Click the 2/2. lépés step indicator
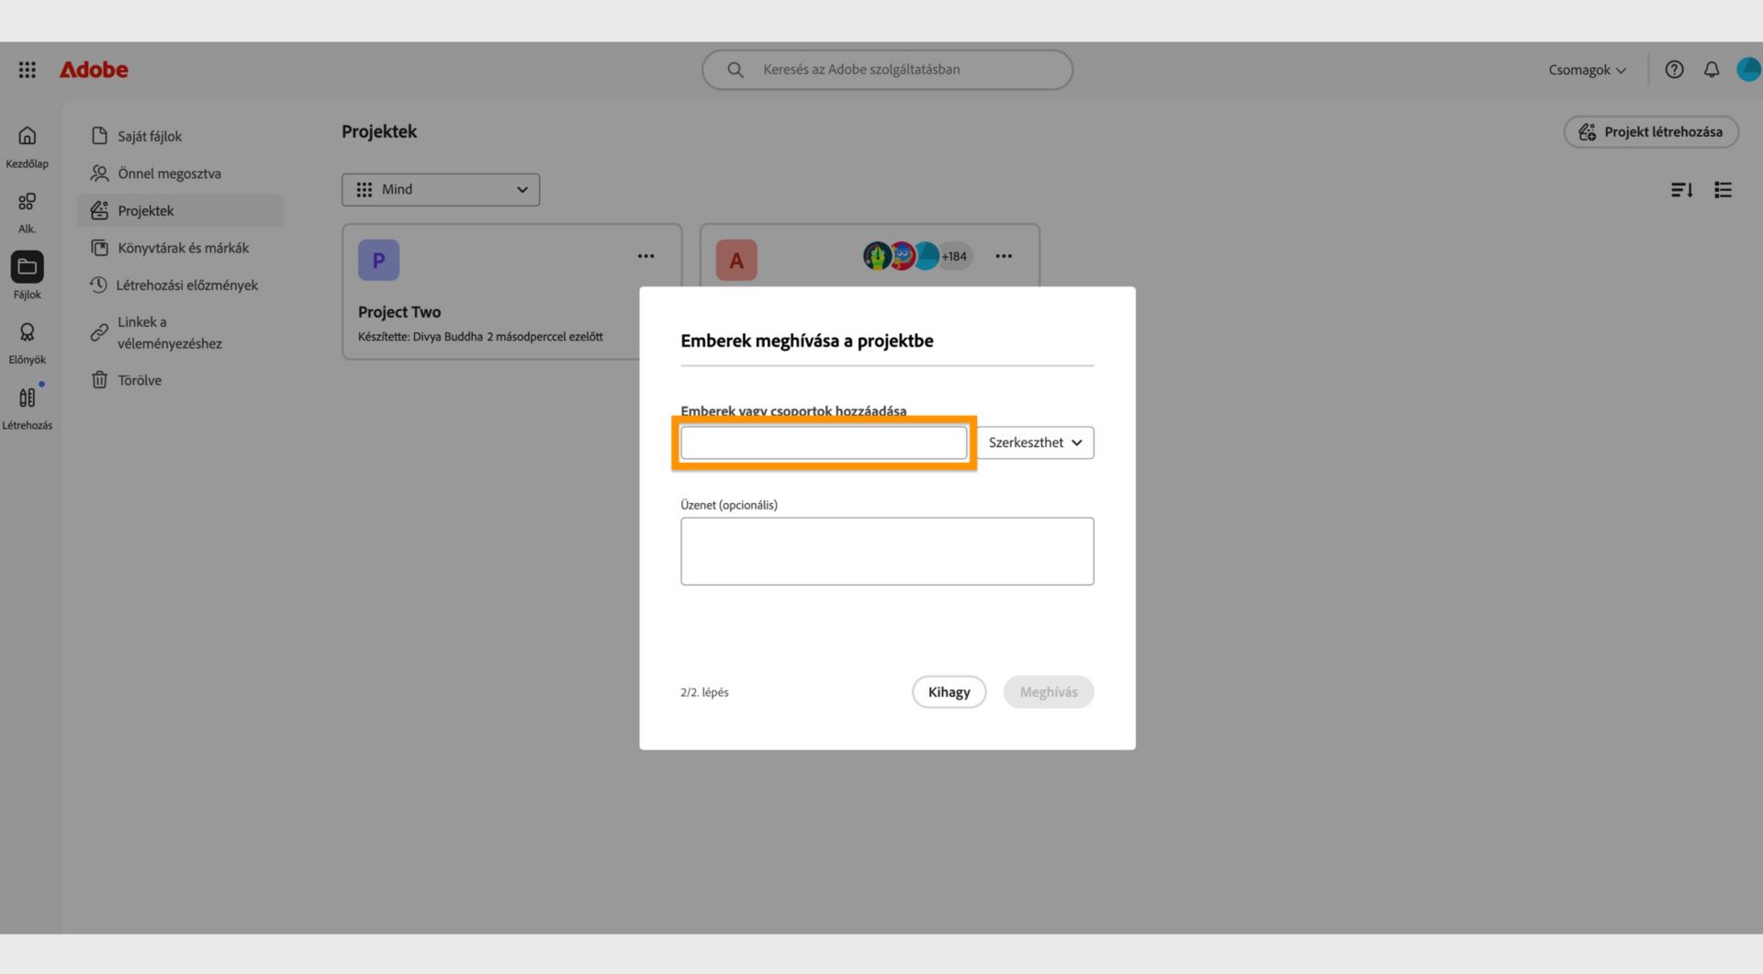 pyautogui.click(x=704, y=692)
